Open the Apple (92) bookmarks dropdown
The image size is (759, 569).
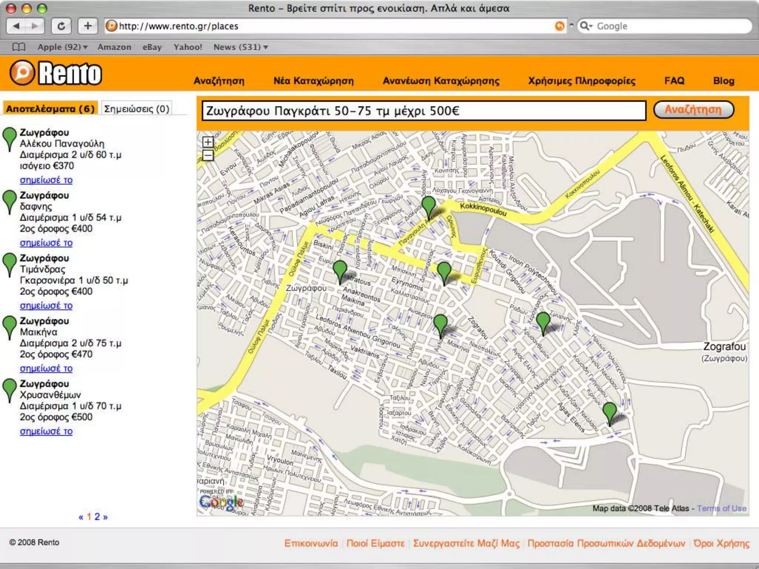62,47
